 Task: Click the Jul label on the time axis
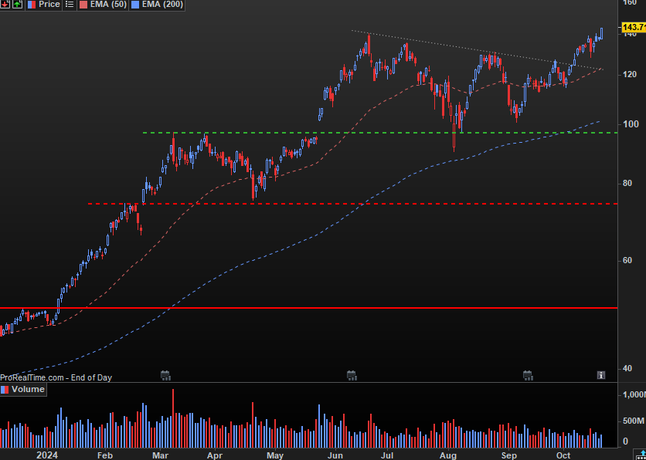point(386,455)
